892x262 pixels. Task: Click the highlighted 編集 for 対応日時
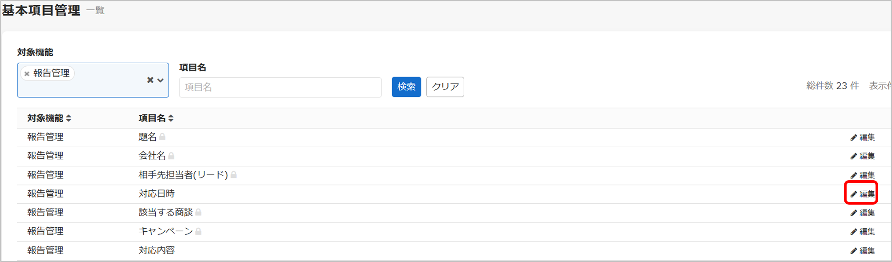tap(862, 194)
